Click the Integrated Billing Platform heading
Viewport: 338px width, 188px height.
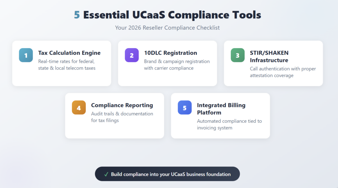click(221, 109)
